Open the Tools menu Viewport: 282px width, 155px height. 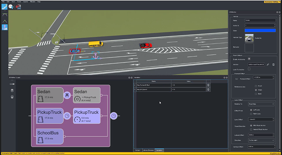tap(19, 2)
